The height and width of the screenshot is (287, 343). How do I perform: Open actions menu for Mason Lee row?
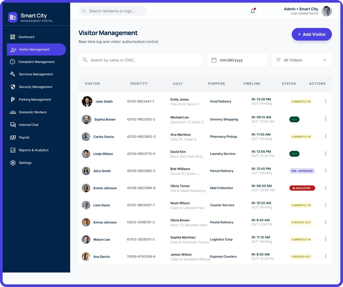click(326, 239)
